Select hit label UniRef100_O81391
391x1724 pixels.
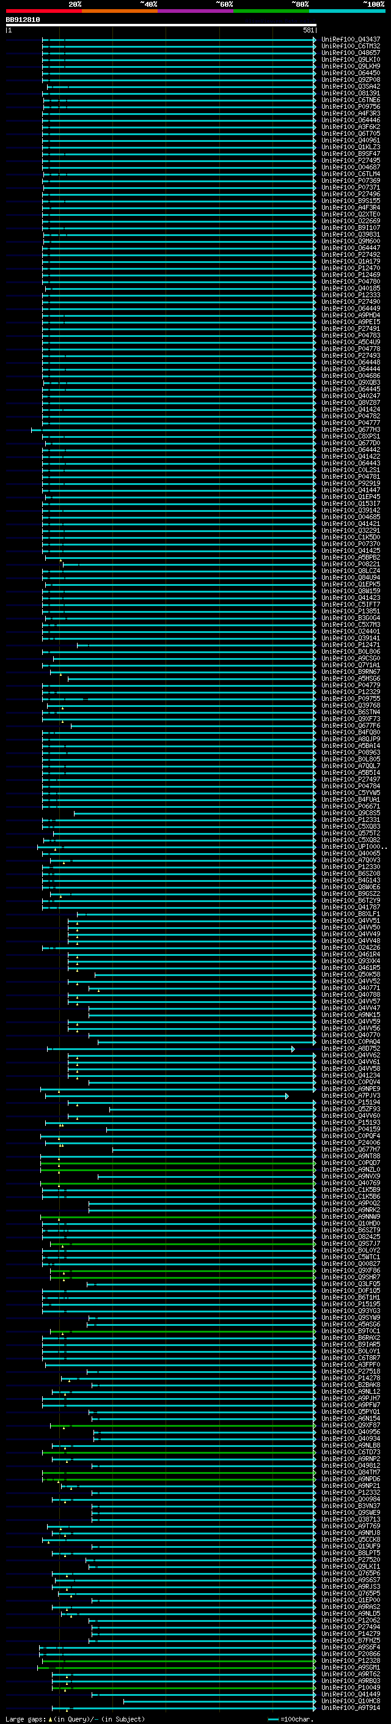351,93
